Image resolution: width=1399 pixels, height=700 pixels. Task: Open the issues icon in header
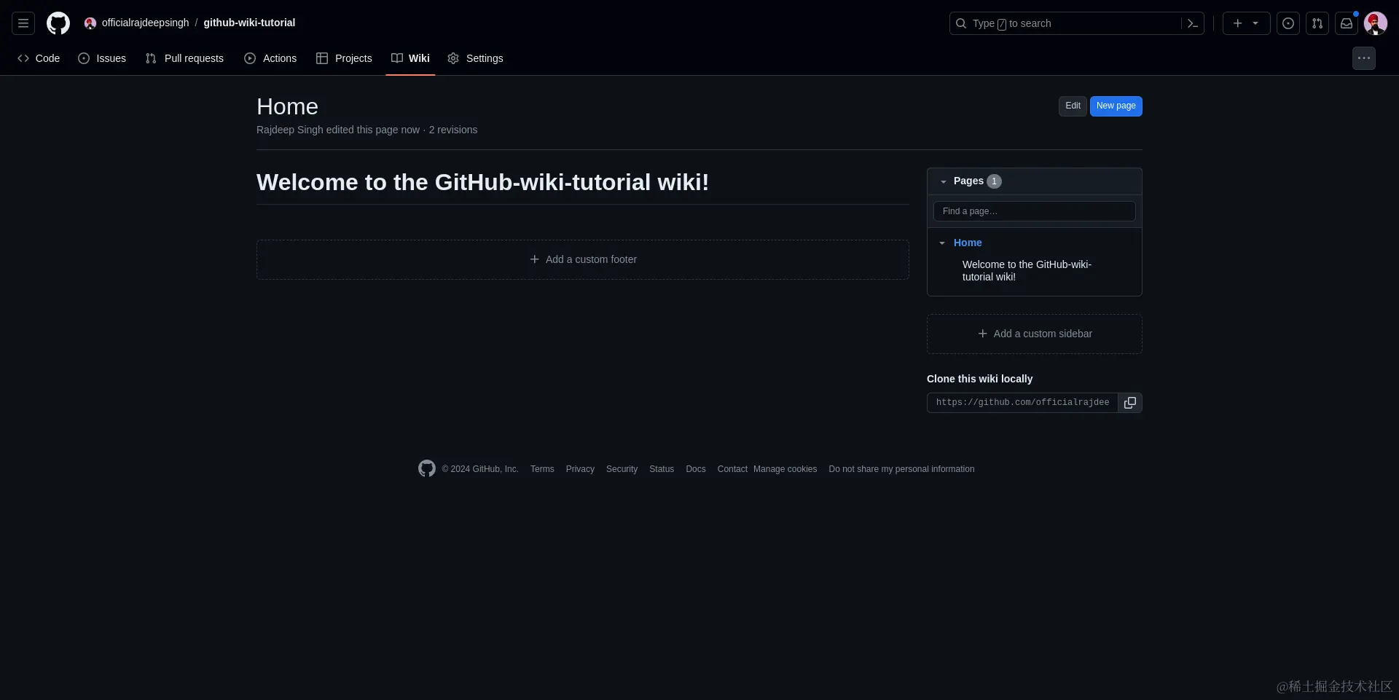(1288, 23)
